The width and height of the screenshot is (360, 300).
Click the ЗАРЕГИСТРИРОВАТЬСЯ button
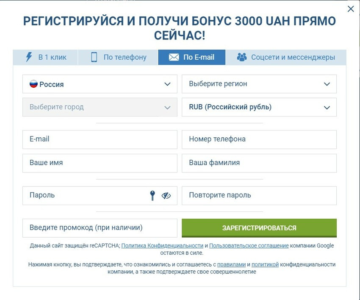[x=259, y=228]
